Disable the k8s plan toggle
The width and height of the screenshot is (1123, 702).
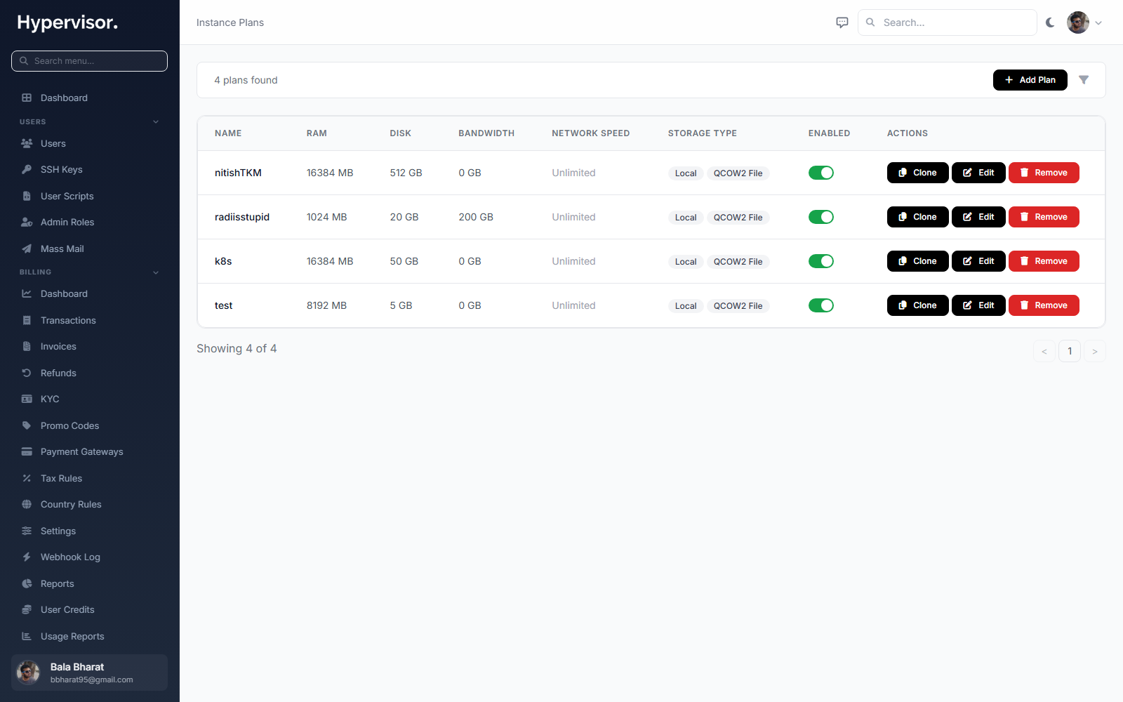click(820, 261)
